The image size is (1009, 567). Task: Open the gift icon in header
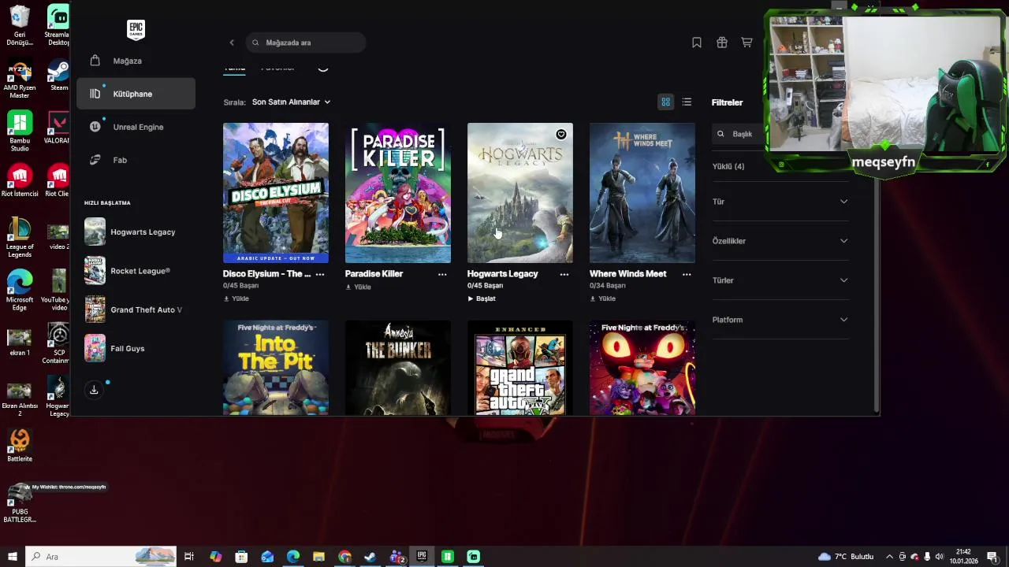(x=722, y=43)
